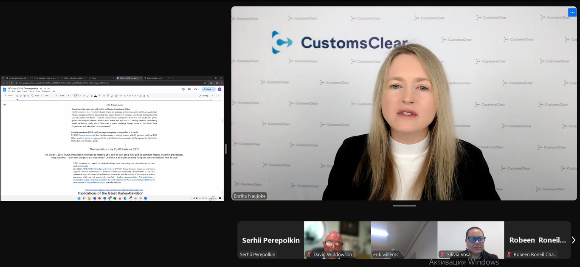580x267 pixels.
Task: Click the Google Docs home icon
Action: point(5,89)
